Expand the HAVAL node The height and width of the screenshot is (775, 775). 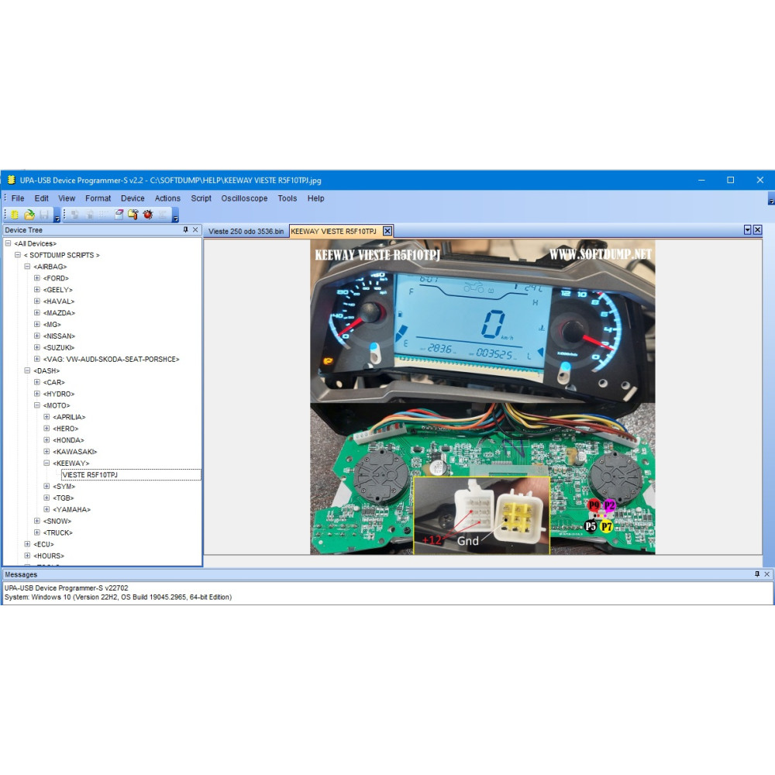[37, 301]
